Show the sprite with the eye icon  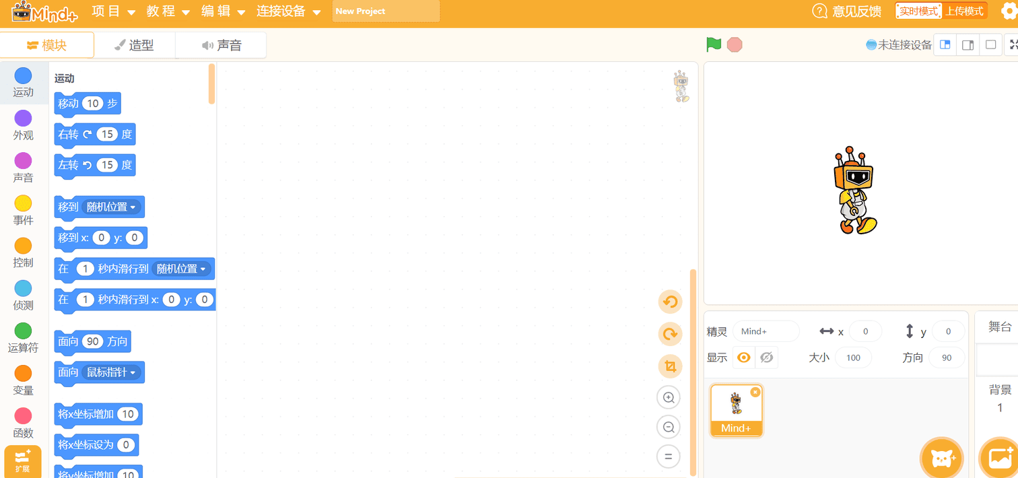743,357
